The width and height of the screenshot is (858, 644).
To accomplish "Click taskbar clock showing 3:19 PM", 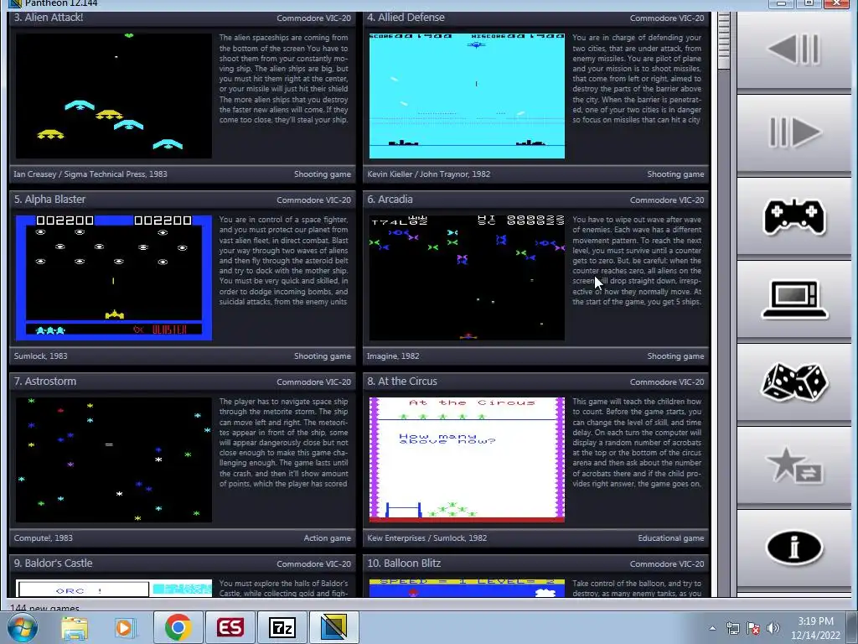I will click(x=815, y=627).
